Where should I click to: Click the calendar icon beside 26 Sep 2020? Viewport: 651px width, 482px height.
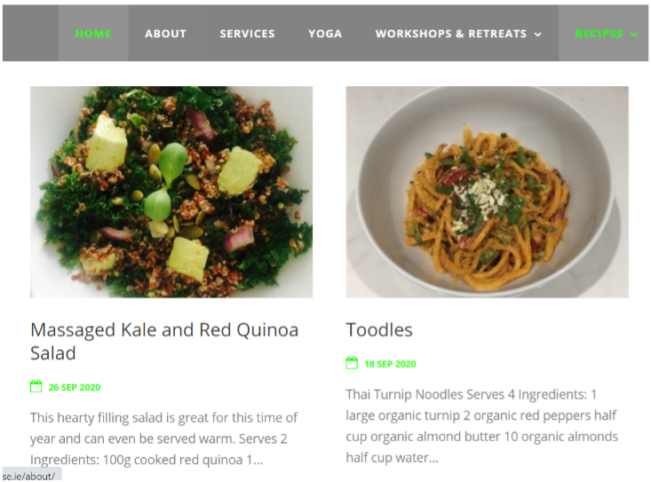tap(36, 386)
